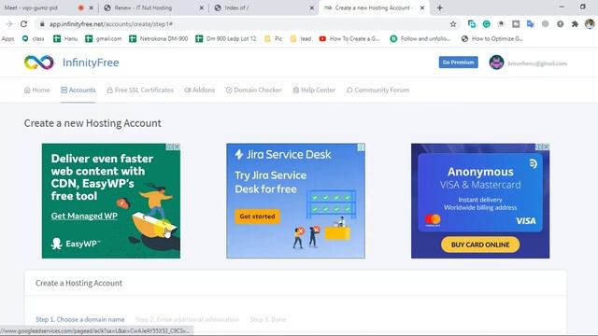The height and width of the screenshot is (336, 598).
Task: Open the Pic bookmarks folder
Action: pyautogui.click(x=274, y=38)
